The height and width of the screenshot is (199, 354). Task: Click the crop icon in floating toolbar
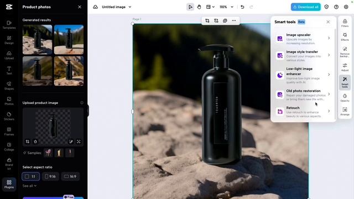click(207, 21)
